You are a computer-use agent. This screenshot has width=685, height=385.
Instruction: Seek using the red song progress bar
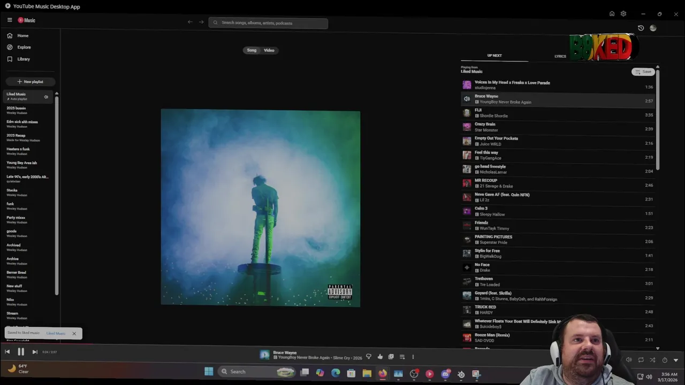tap(47, 345)
